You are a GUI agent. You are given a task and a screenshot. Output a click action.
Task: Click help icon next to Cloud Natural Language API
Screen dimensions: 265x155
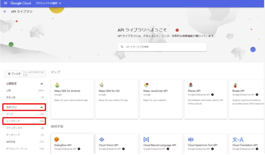pyautogui.click(x=168, y=149)
